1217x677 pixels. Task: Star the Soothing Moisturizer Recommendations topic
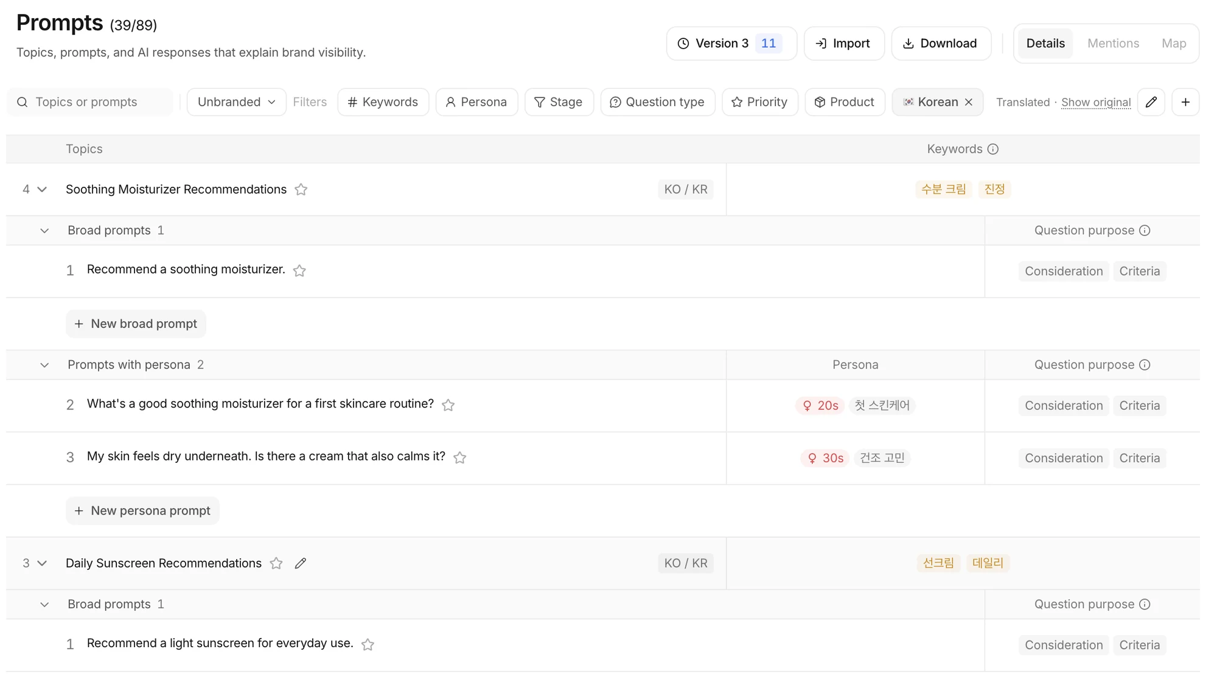pyautogui.click(x=301, y=189)
